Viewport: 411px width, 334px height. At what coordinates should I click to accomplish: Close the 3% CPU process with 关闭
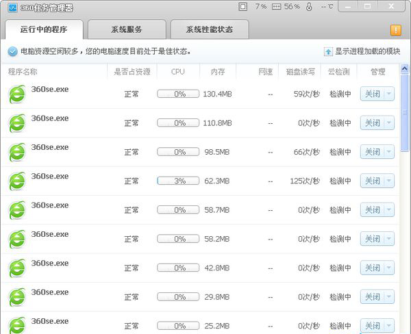pyautogui.click(x=373, y=181)
